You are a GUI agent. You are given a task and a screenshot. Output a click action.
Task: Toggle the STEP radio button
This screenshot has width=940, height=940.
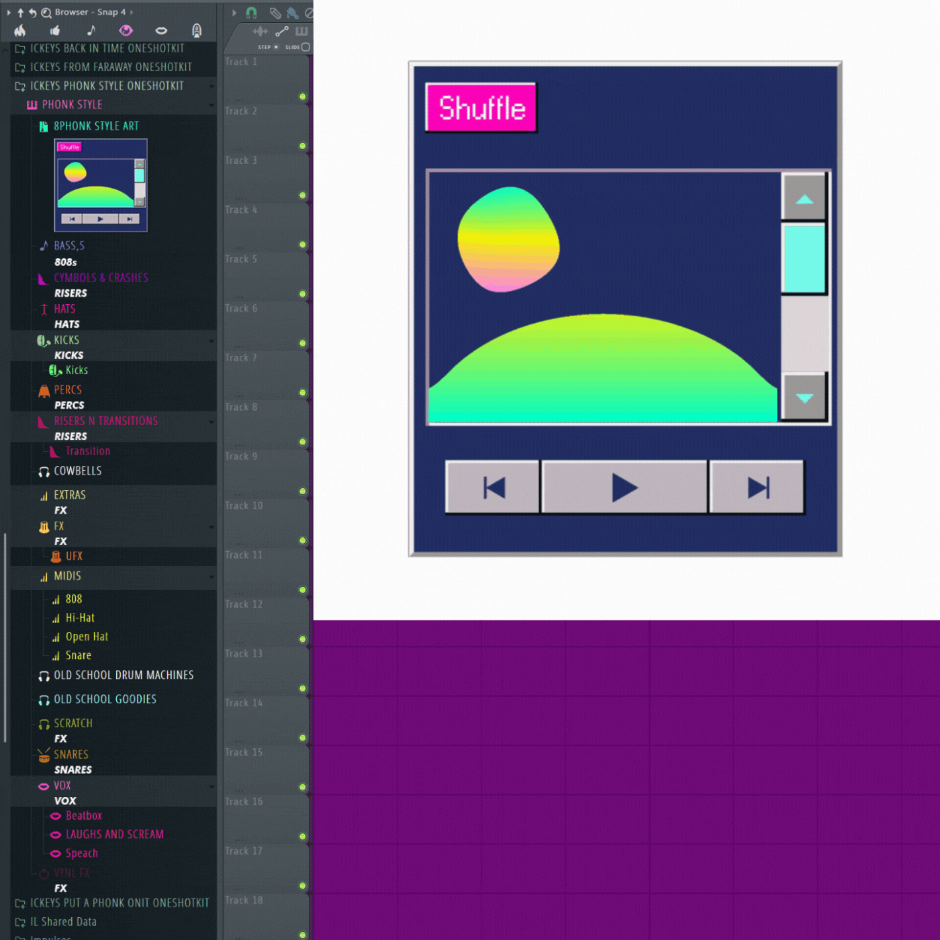click(276, 47)
